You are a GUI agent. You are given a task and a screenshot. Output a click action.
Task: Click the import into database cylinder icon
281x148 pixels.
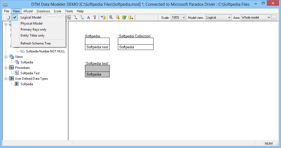[103, 17]
